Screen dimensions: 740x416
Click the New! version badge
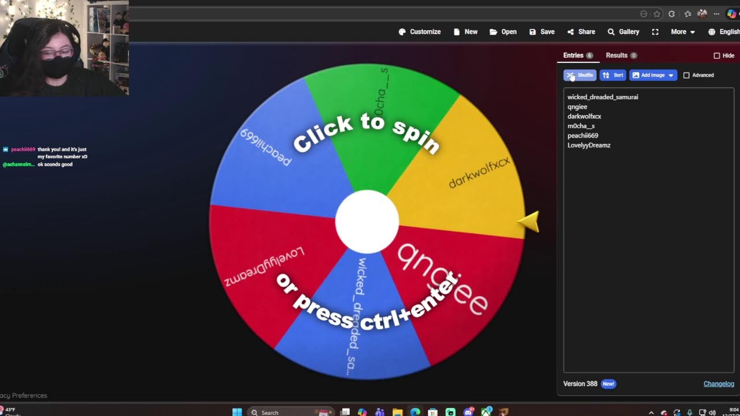[x=608, y=384]
